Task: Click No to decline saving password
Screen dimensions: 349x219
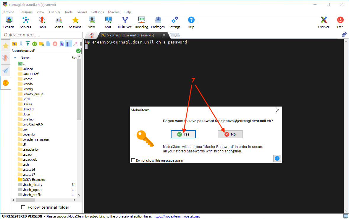Action: point(230,134)
